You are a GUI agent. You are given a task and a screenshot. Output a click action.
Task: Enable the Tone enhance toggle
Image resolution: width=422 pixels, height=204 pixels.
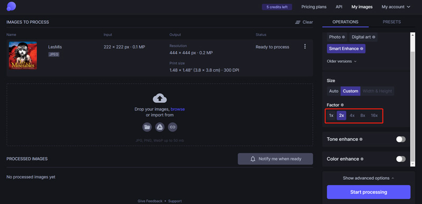(x=401, y=139)
